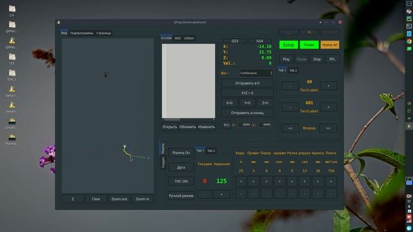413x232 pixels.
Task: Click Обновить reload button
Action: [188, 127]
